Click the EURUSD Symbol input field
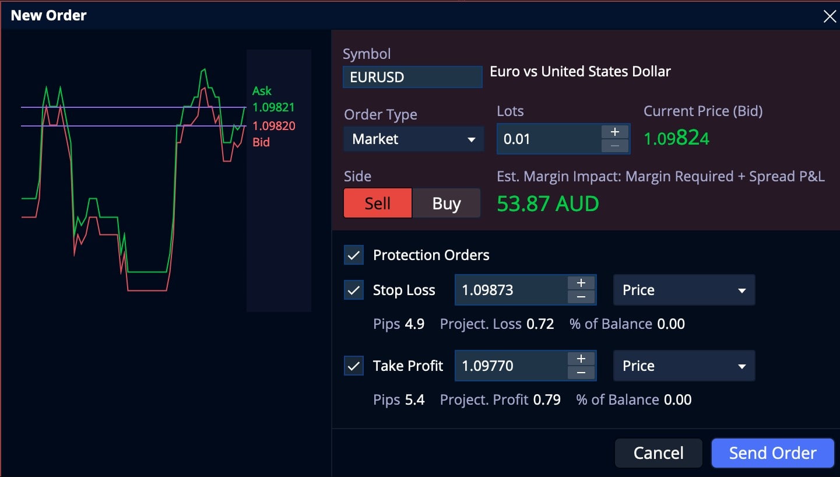The width and height of the screenshot is (840, 477). pos(412,76)
